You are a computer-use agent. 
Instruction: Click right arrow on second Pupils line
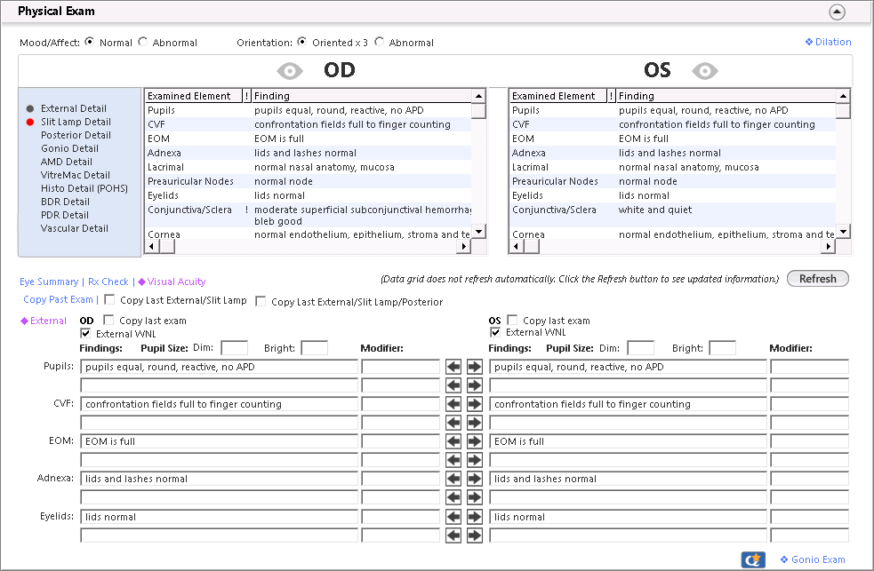[475, 385]
